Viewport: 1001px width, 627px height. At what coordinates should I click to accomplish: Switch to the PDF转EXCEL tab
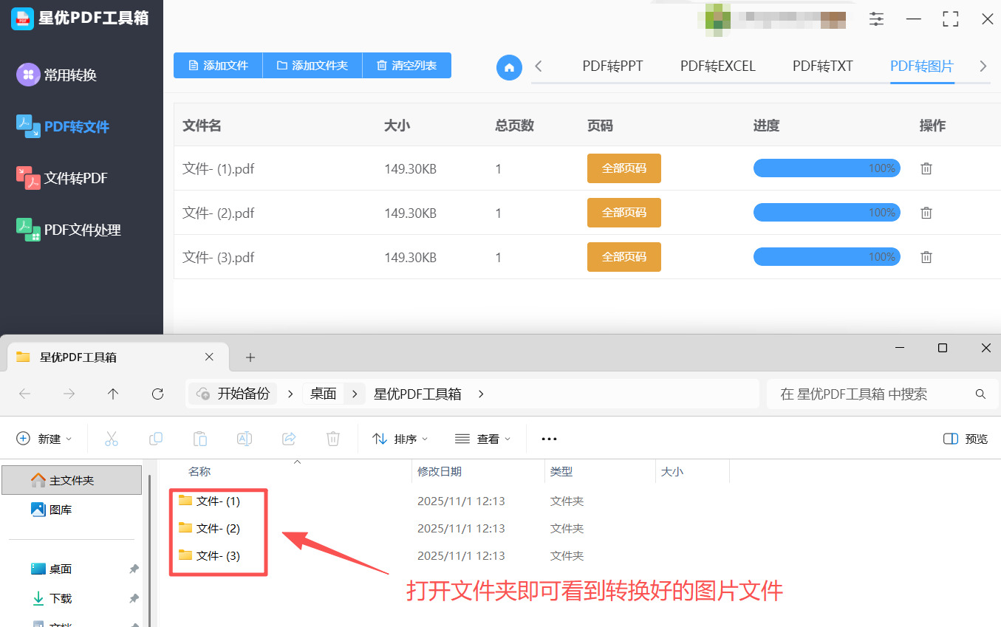(x=717, y=66)
